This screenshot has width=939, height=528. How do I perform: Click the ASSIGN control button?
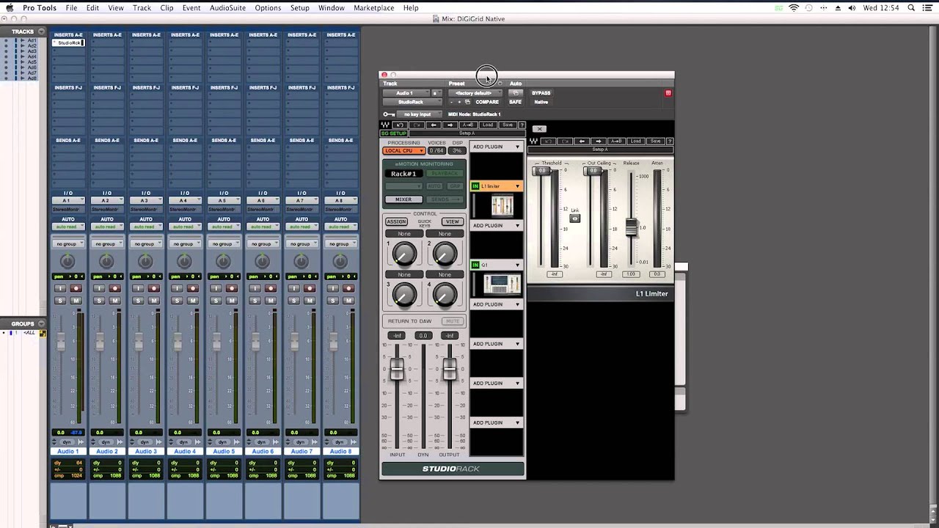[x=396, y=221]
